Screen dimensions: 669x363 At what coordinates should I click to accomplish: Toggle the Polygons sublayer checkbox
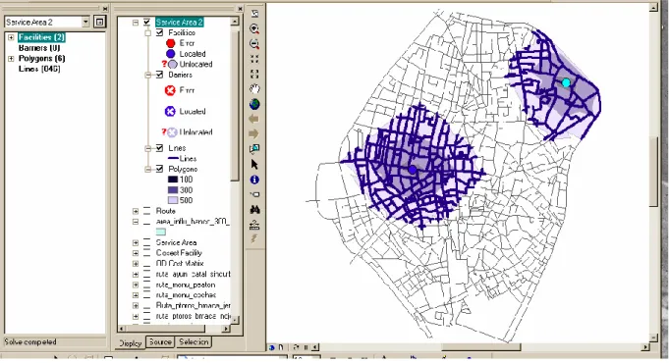pyautogui.click(x=159, y=169)
